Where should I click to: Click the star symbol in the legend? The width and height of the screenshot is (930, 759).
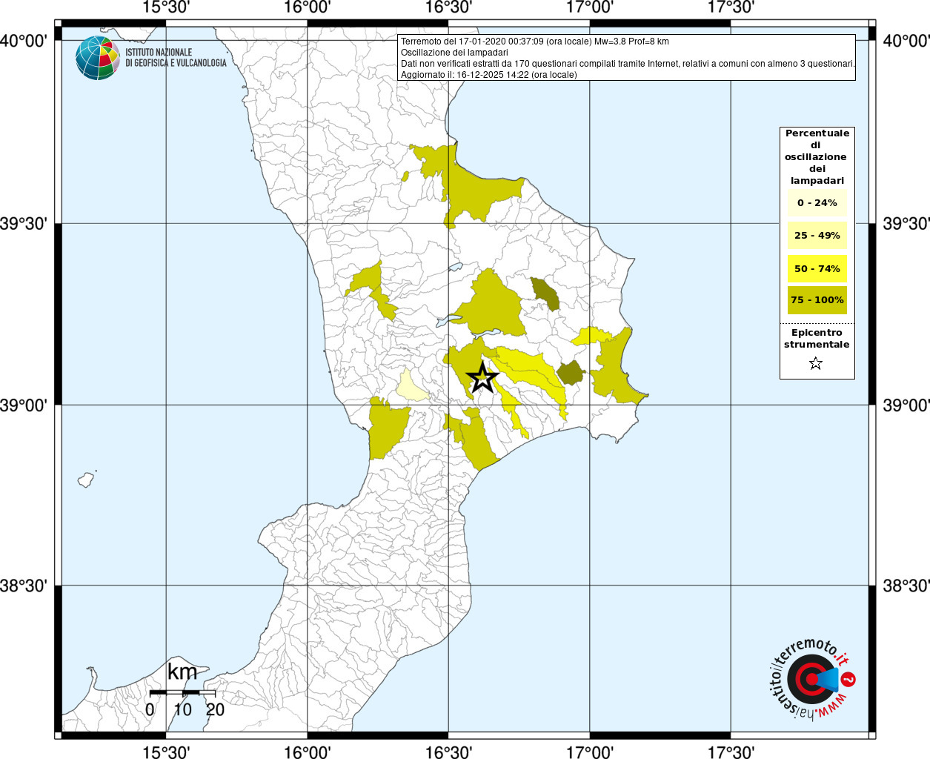[x=816, y=363]
